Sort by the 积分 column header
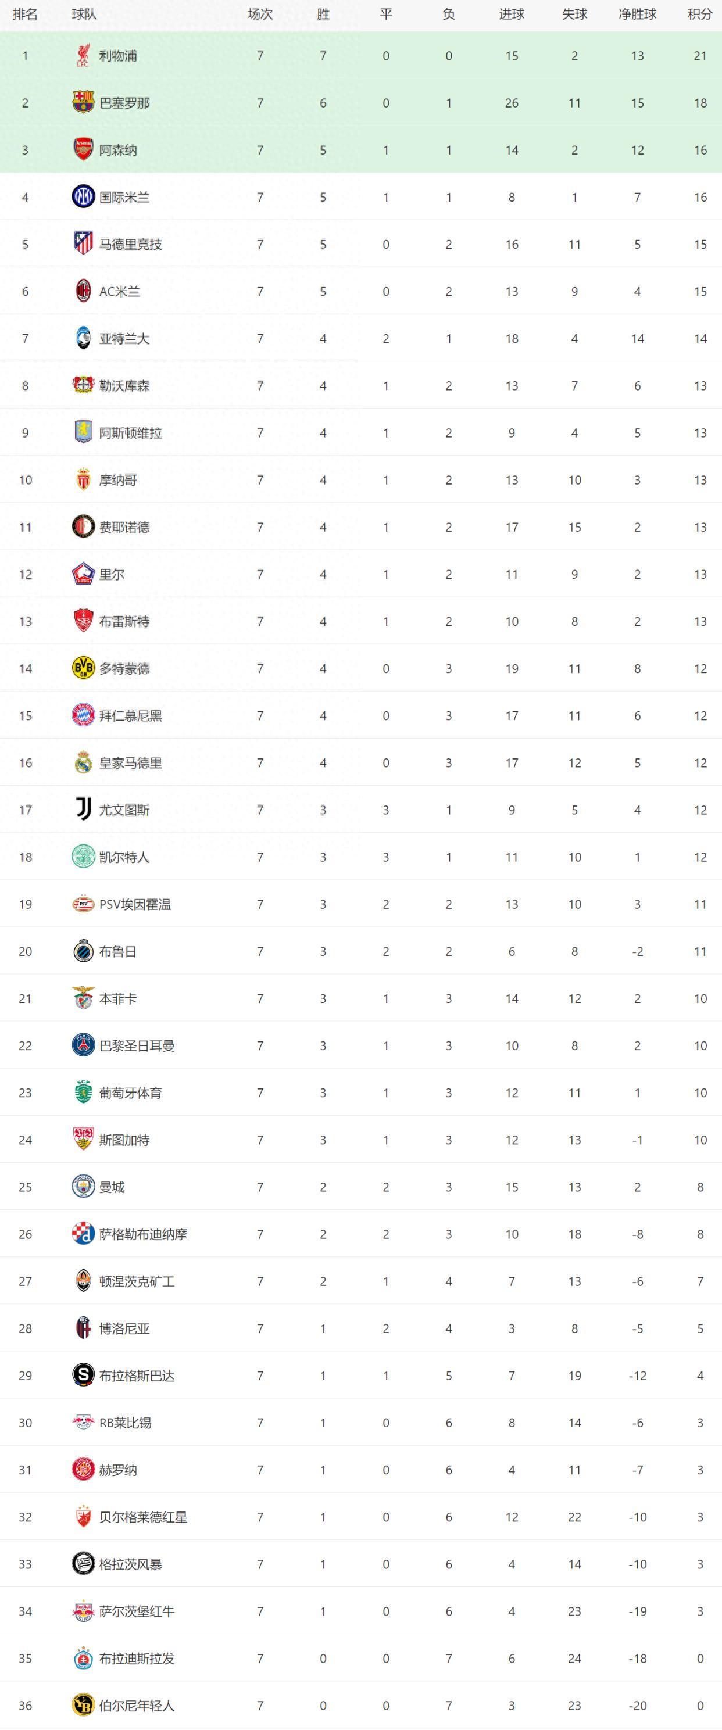The image size is (722, 1730). click(700, 14)
